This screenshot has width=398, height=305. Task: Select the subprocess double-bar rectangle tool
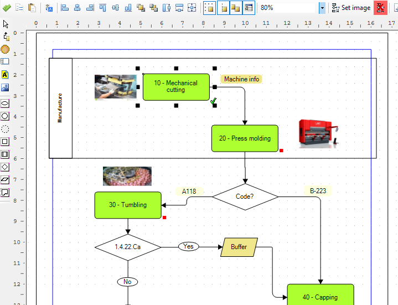pyautogui.click(x=5, y=154)
